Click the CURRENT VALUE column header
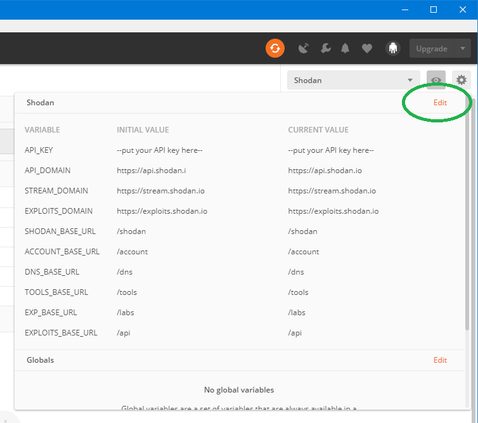The height and width of the screenshot is (423, 478). coord(318,129)
